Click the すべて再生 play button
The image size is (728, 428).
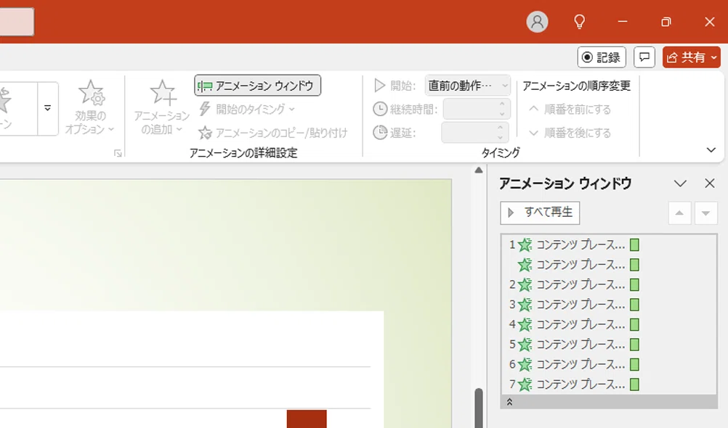pyautogui.click(x=540, y=213)
